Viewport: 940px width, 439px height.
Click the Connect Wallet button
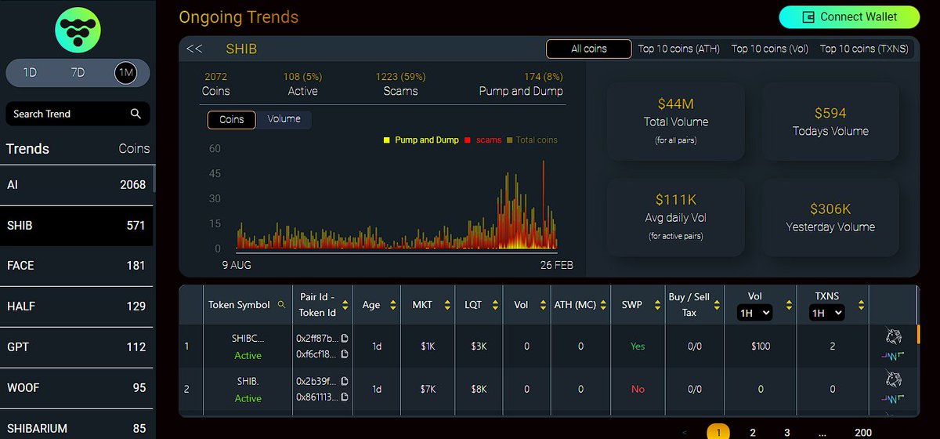pos(849,16)
